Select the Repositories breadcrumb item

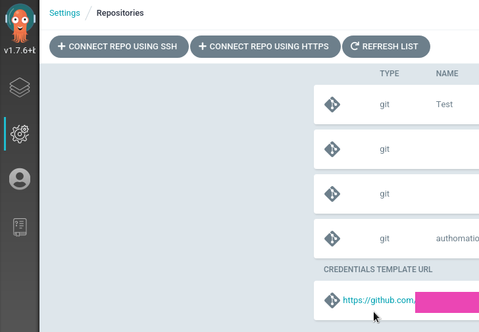[x=120, y=12]
